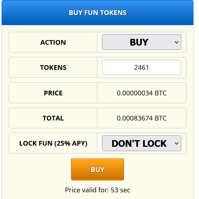Select the ACTION row label

53,42
